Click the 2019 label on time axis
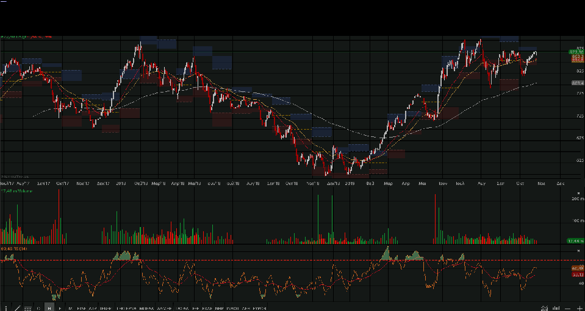Screen dimensions: 585x311 pos(350,183)
